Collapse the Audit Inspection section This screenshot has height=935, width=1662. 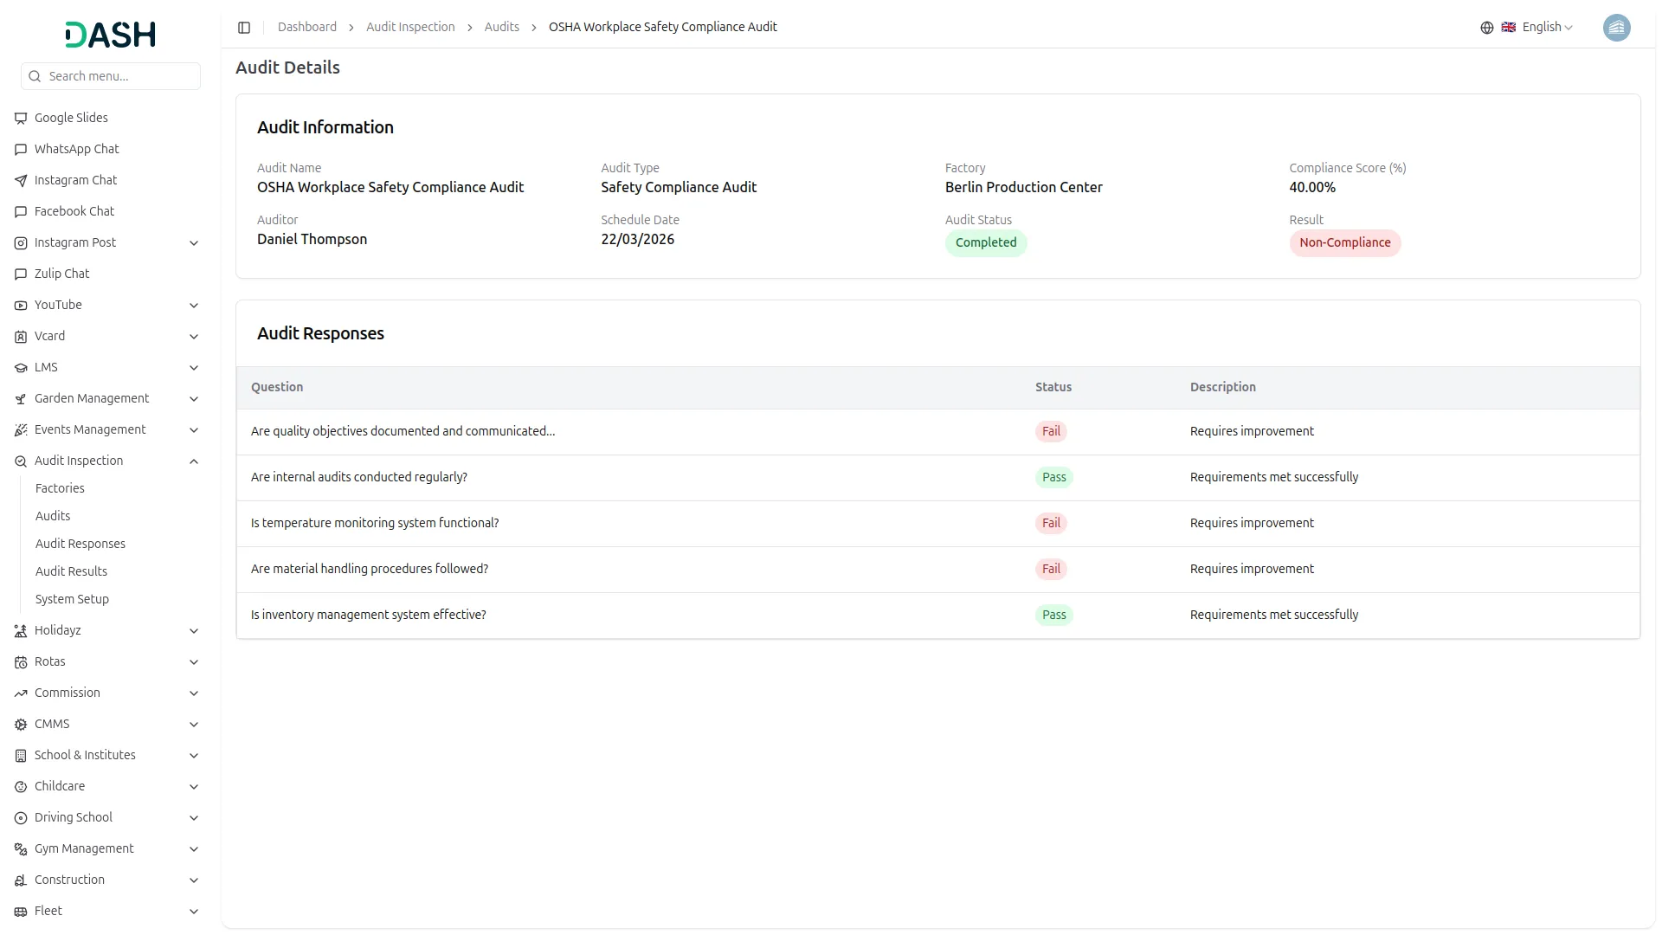click(194, 461)
